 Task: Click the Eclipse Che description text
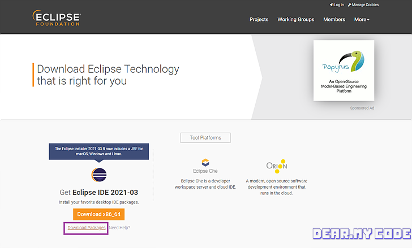click(x=205, y=184)
